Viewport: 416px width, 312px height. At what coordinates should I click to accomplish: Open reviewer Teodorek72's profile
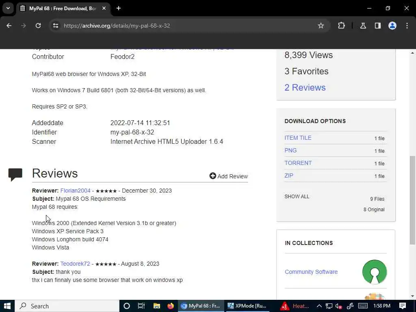[75, 264]
